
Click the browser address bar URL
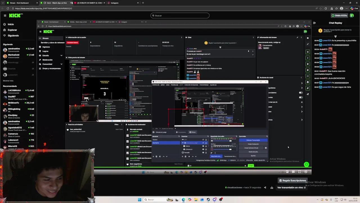(x=44, y=8)
